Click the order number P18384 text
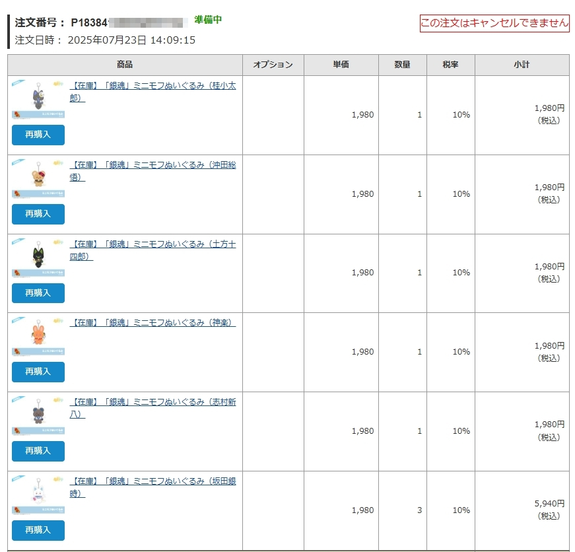This screenshot has height=552, width=575. tap(89, 22)
